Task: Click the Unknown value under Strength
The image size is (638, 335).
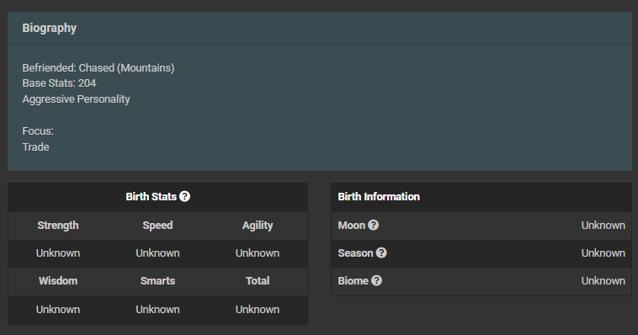Action: pyautogui.click(x=58, y=253)
